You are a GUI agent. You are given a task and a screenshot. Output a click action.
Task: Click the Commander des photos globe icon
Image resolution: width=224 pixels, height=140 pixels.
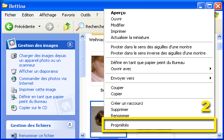click(x=14, y=79)
